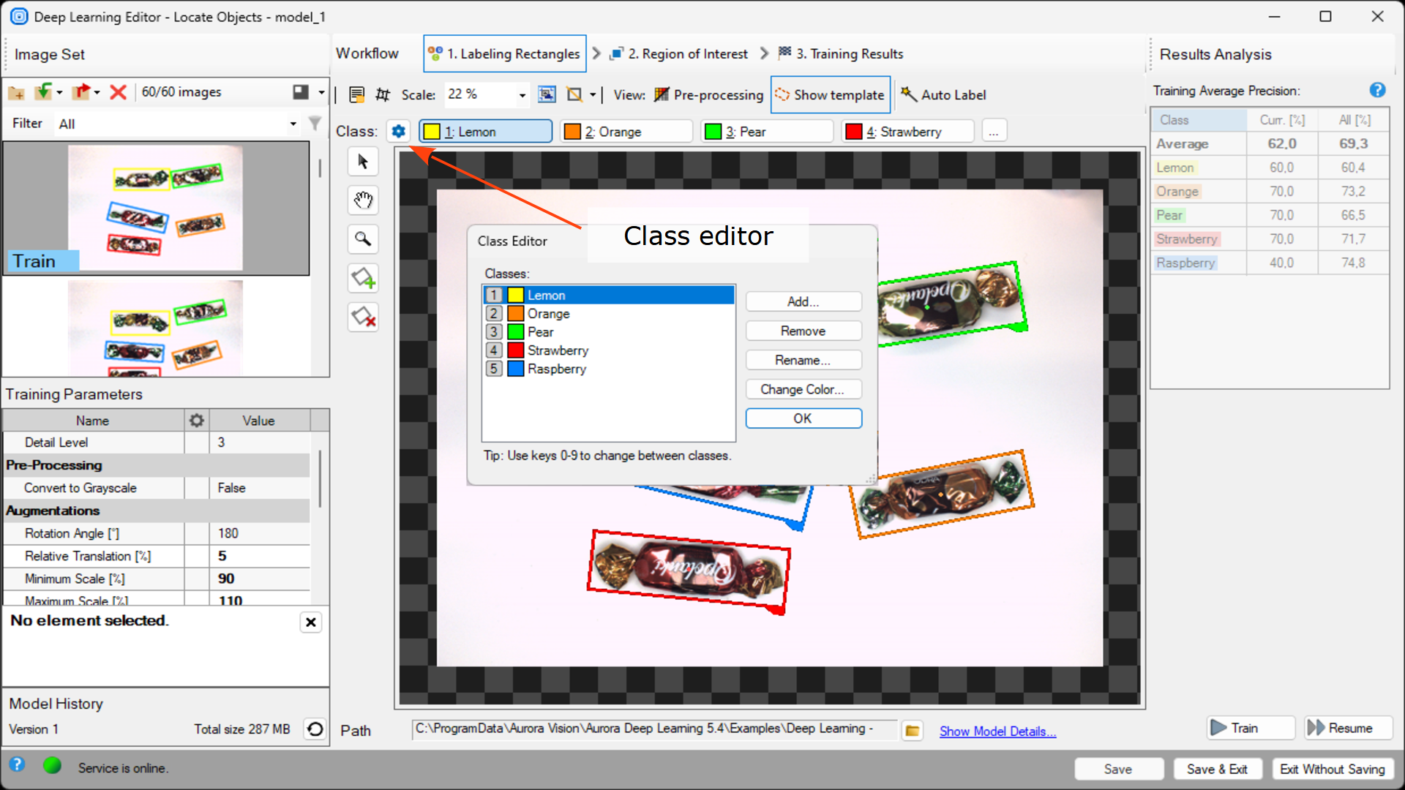Viewport: 1405px width, 790px height.
Task: Toggle the Show template view
Action: 830,95
